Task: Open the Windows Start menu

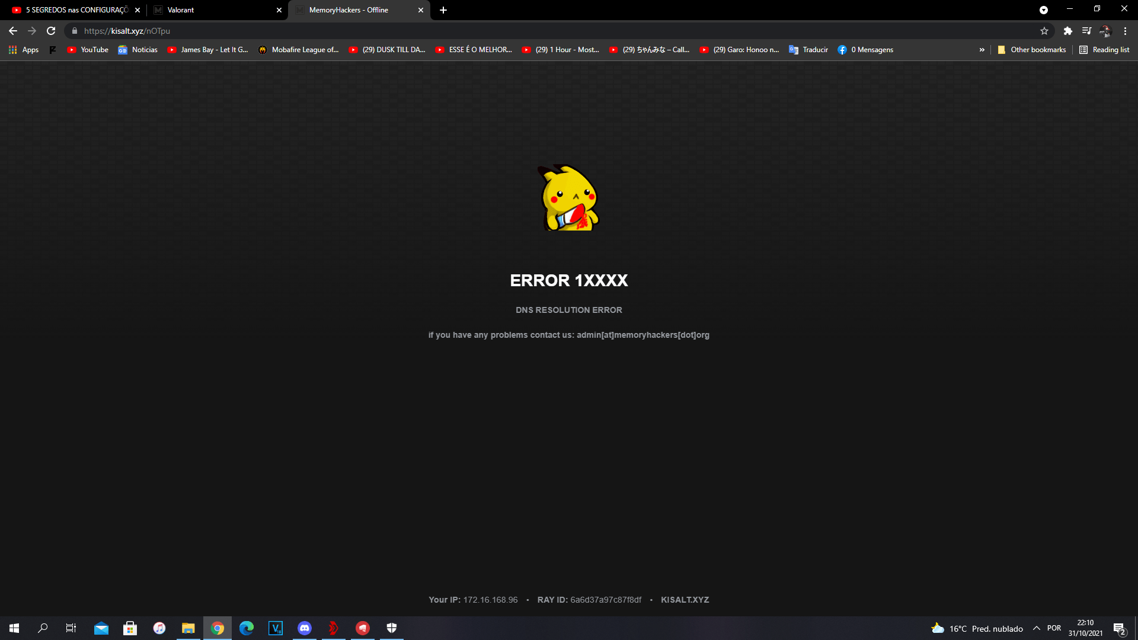Action: [14, 628]
